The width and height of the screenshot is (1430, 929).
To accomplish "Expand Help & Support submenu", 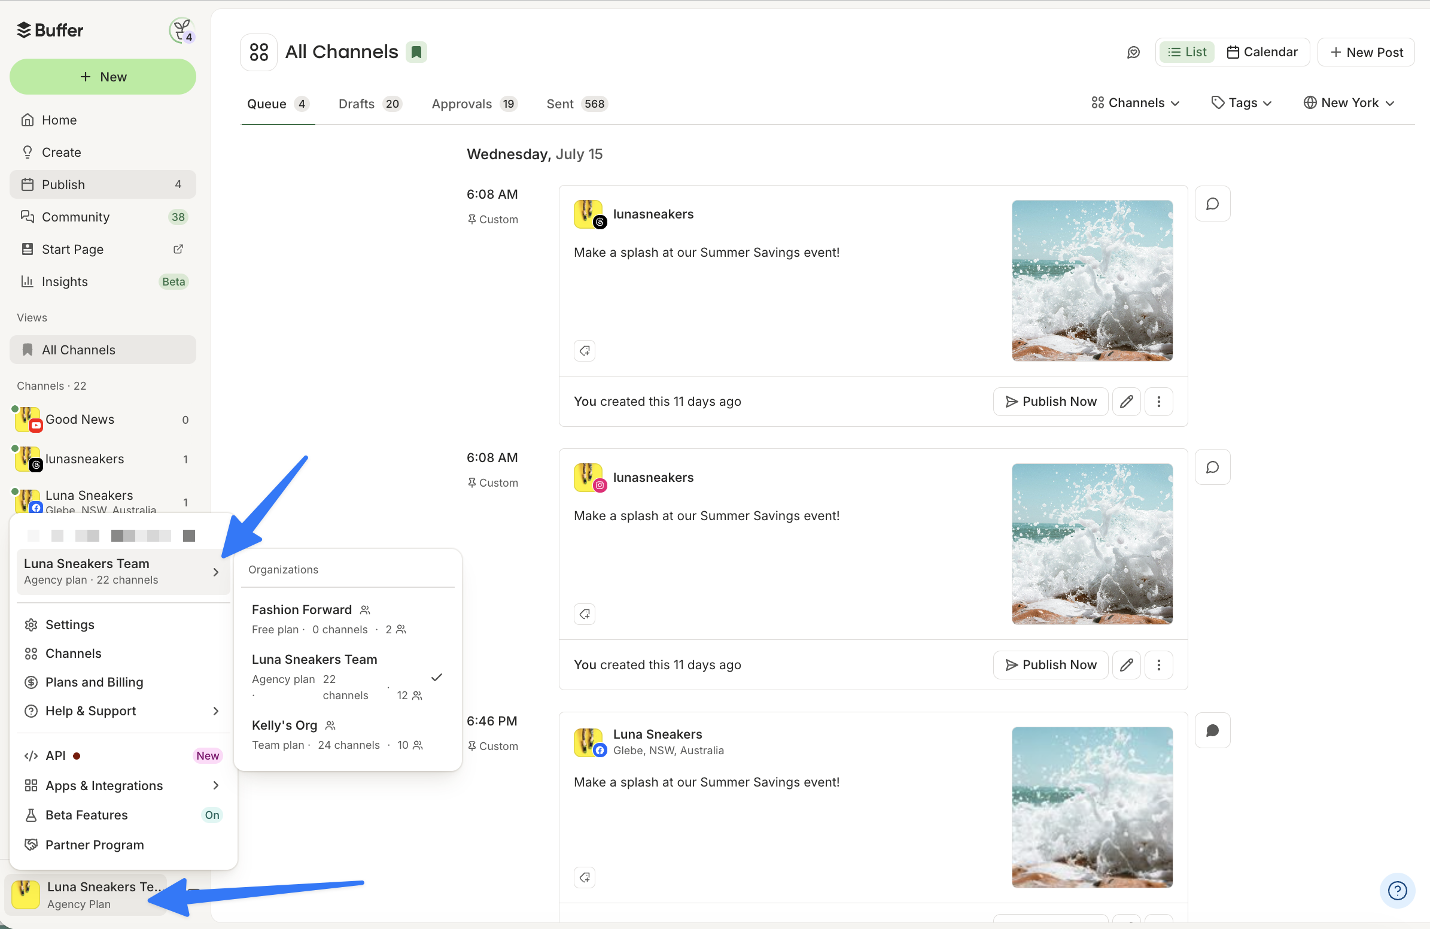I will [123, 711].
